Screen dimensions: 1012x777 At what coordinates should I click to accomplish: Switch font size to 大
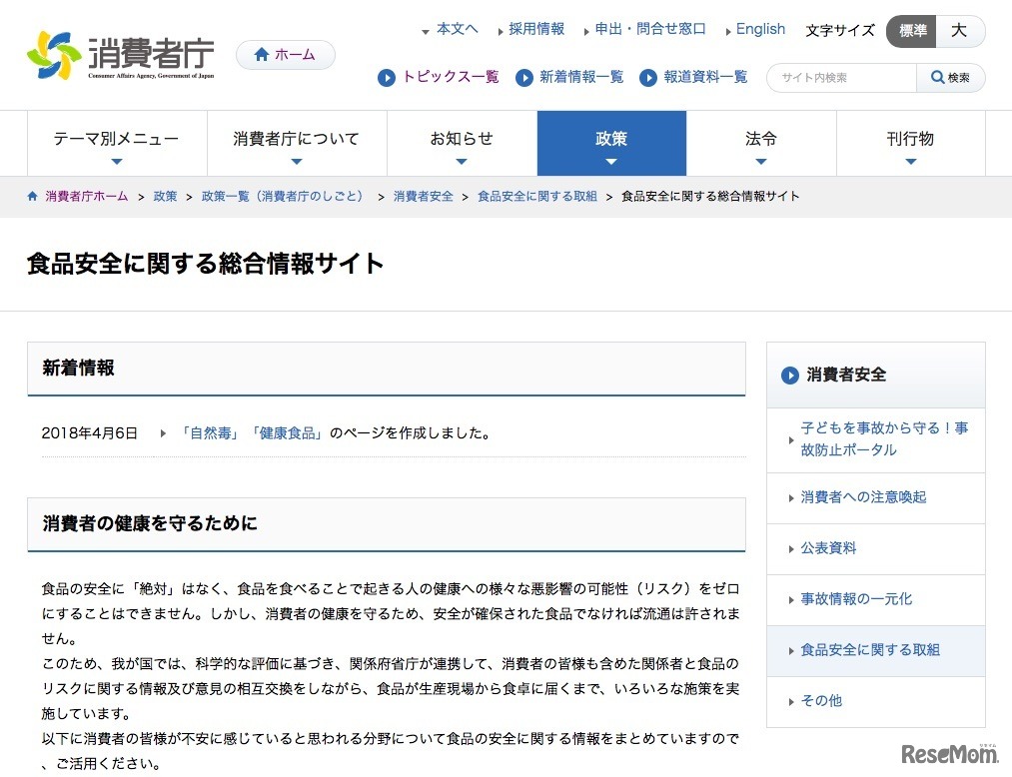point(958,31)
